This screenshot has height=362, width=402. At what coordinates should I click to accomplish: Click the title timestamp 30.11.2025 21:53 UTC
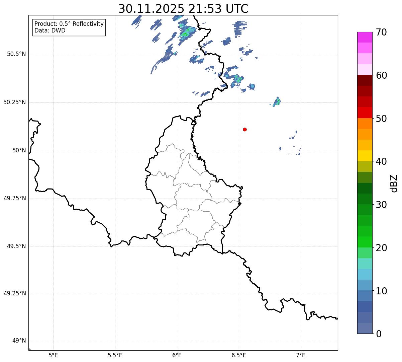tap(183, 9)
